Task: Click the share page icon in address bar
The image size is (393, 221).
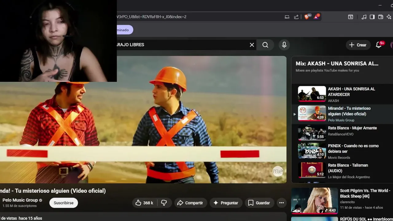Action: pos(296,17)
